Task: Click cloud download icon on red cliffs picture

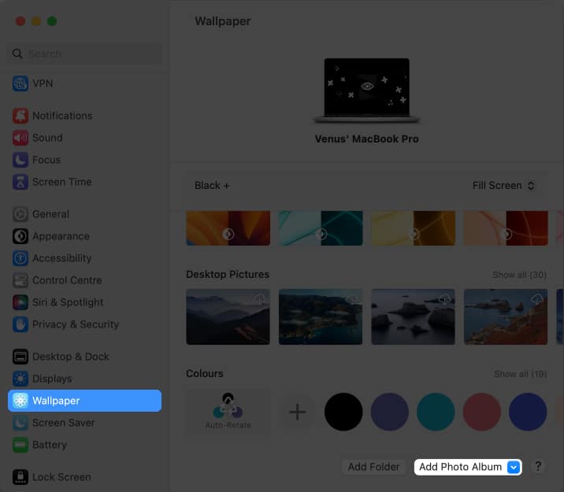Action: tap(537, 298)
